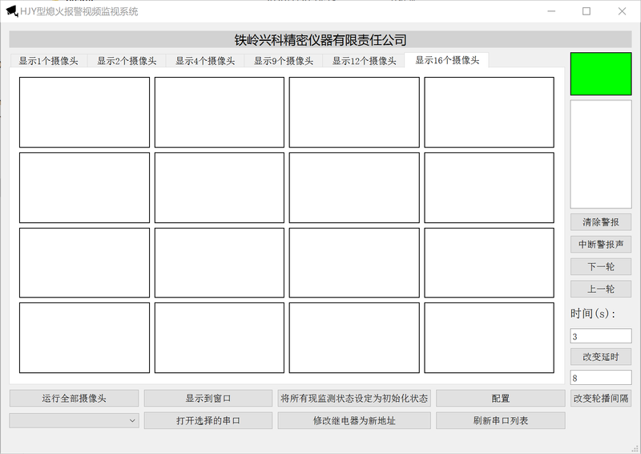Minimize the HJY monitoring window
The height and width of the screenshot is (454, 641).
point(551,11)
